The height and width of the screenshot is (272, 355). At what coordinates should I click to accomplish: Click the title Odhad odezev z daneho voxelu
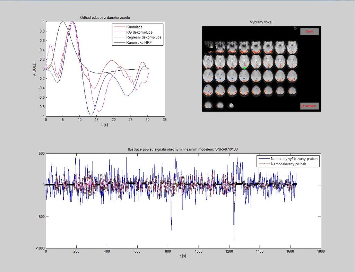[105, 17]
